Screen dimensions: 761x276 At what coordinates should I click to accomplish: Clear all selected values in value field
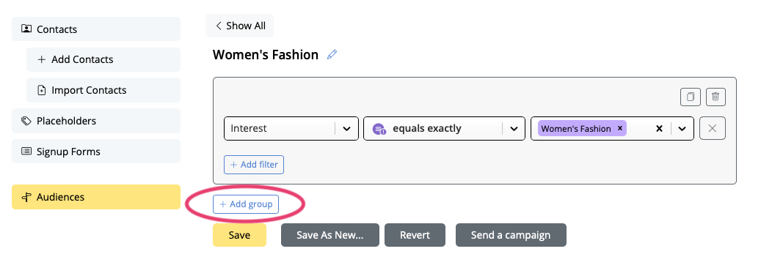pos(659,129)
